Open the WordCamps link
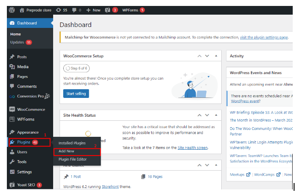The height and width of the screenshot is (194, 306). coord(264,174)
